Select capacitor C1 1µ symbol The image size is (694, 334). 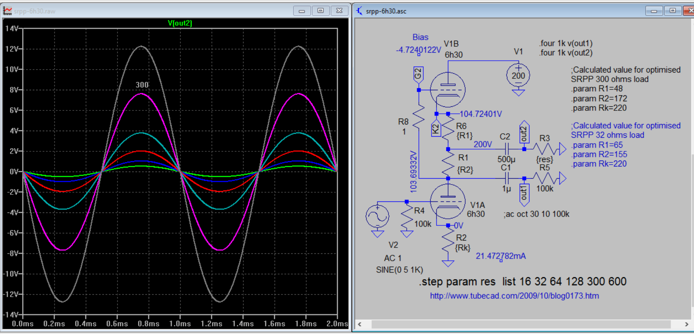[507, 179]
